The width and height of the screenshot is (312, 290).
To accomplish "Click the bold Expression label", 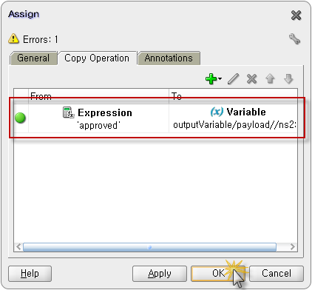I will point(105,112).
